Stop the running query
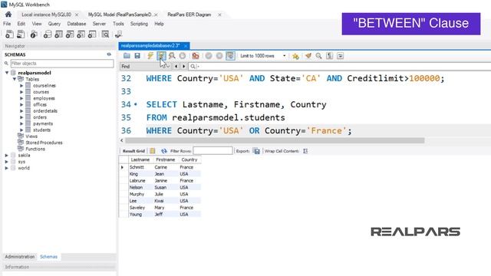 (x=183, y=56)
